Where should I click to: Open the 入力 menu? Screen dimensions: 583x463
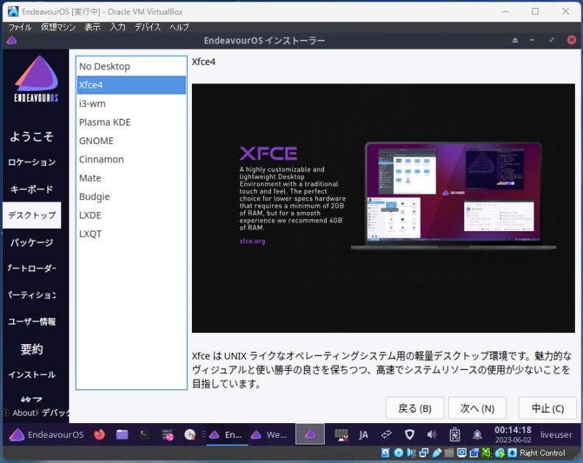coord(117,27)
